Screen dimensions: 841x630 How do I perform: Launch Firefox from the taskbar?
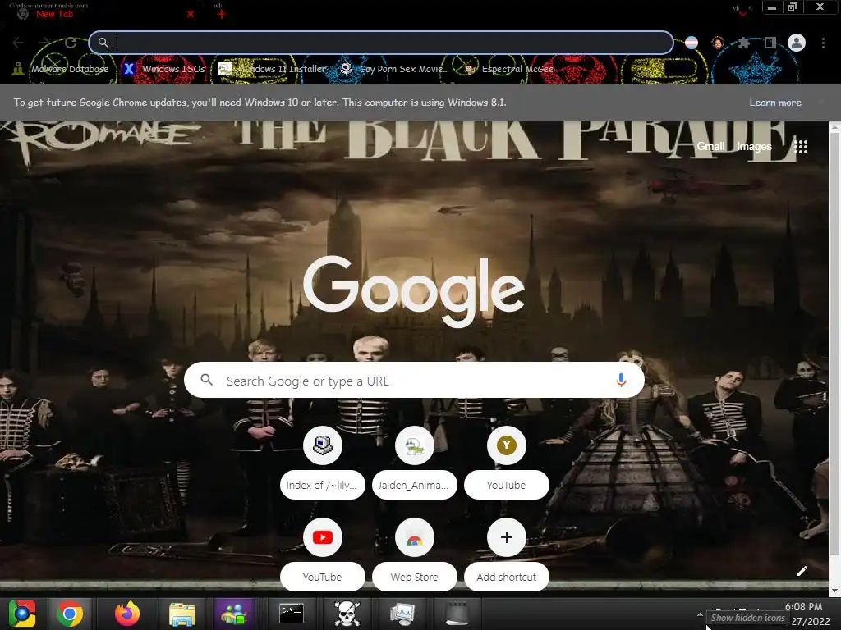point(127,614)
